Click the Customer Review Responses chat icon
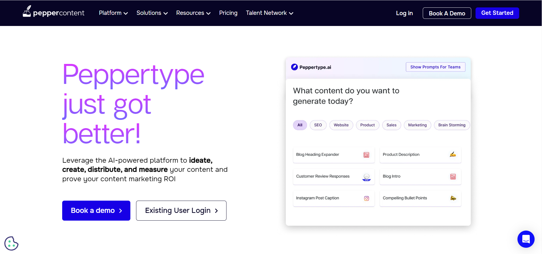Screen dimensions: 542x254 point(367,177)
